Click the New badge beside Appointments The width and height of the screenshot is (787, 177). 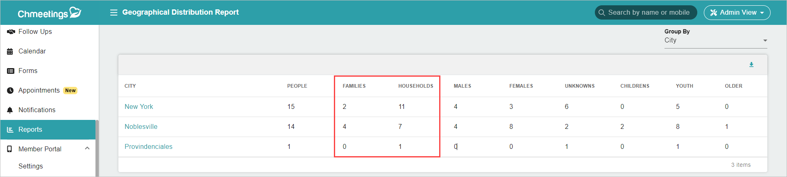coord(70,91)
